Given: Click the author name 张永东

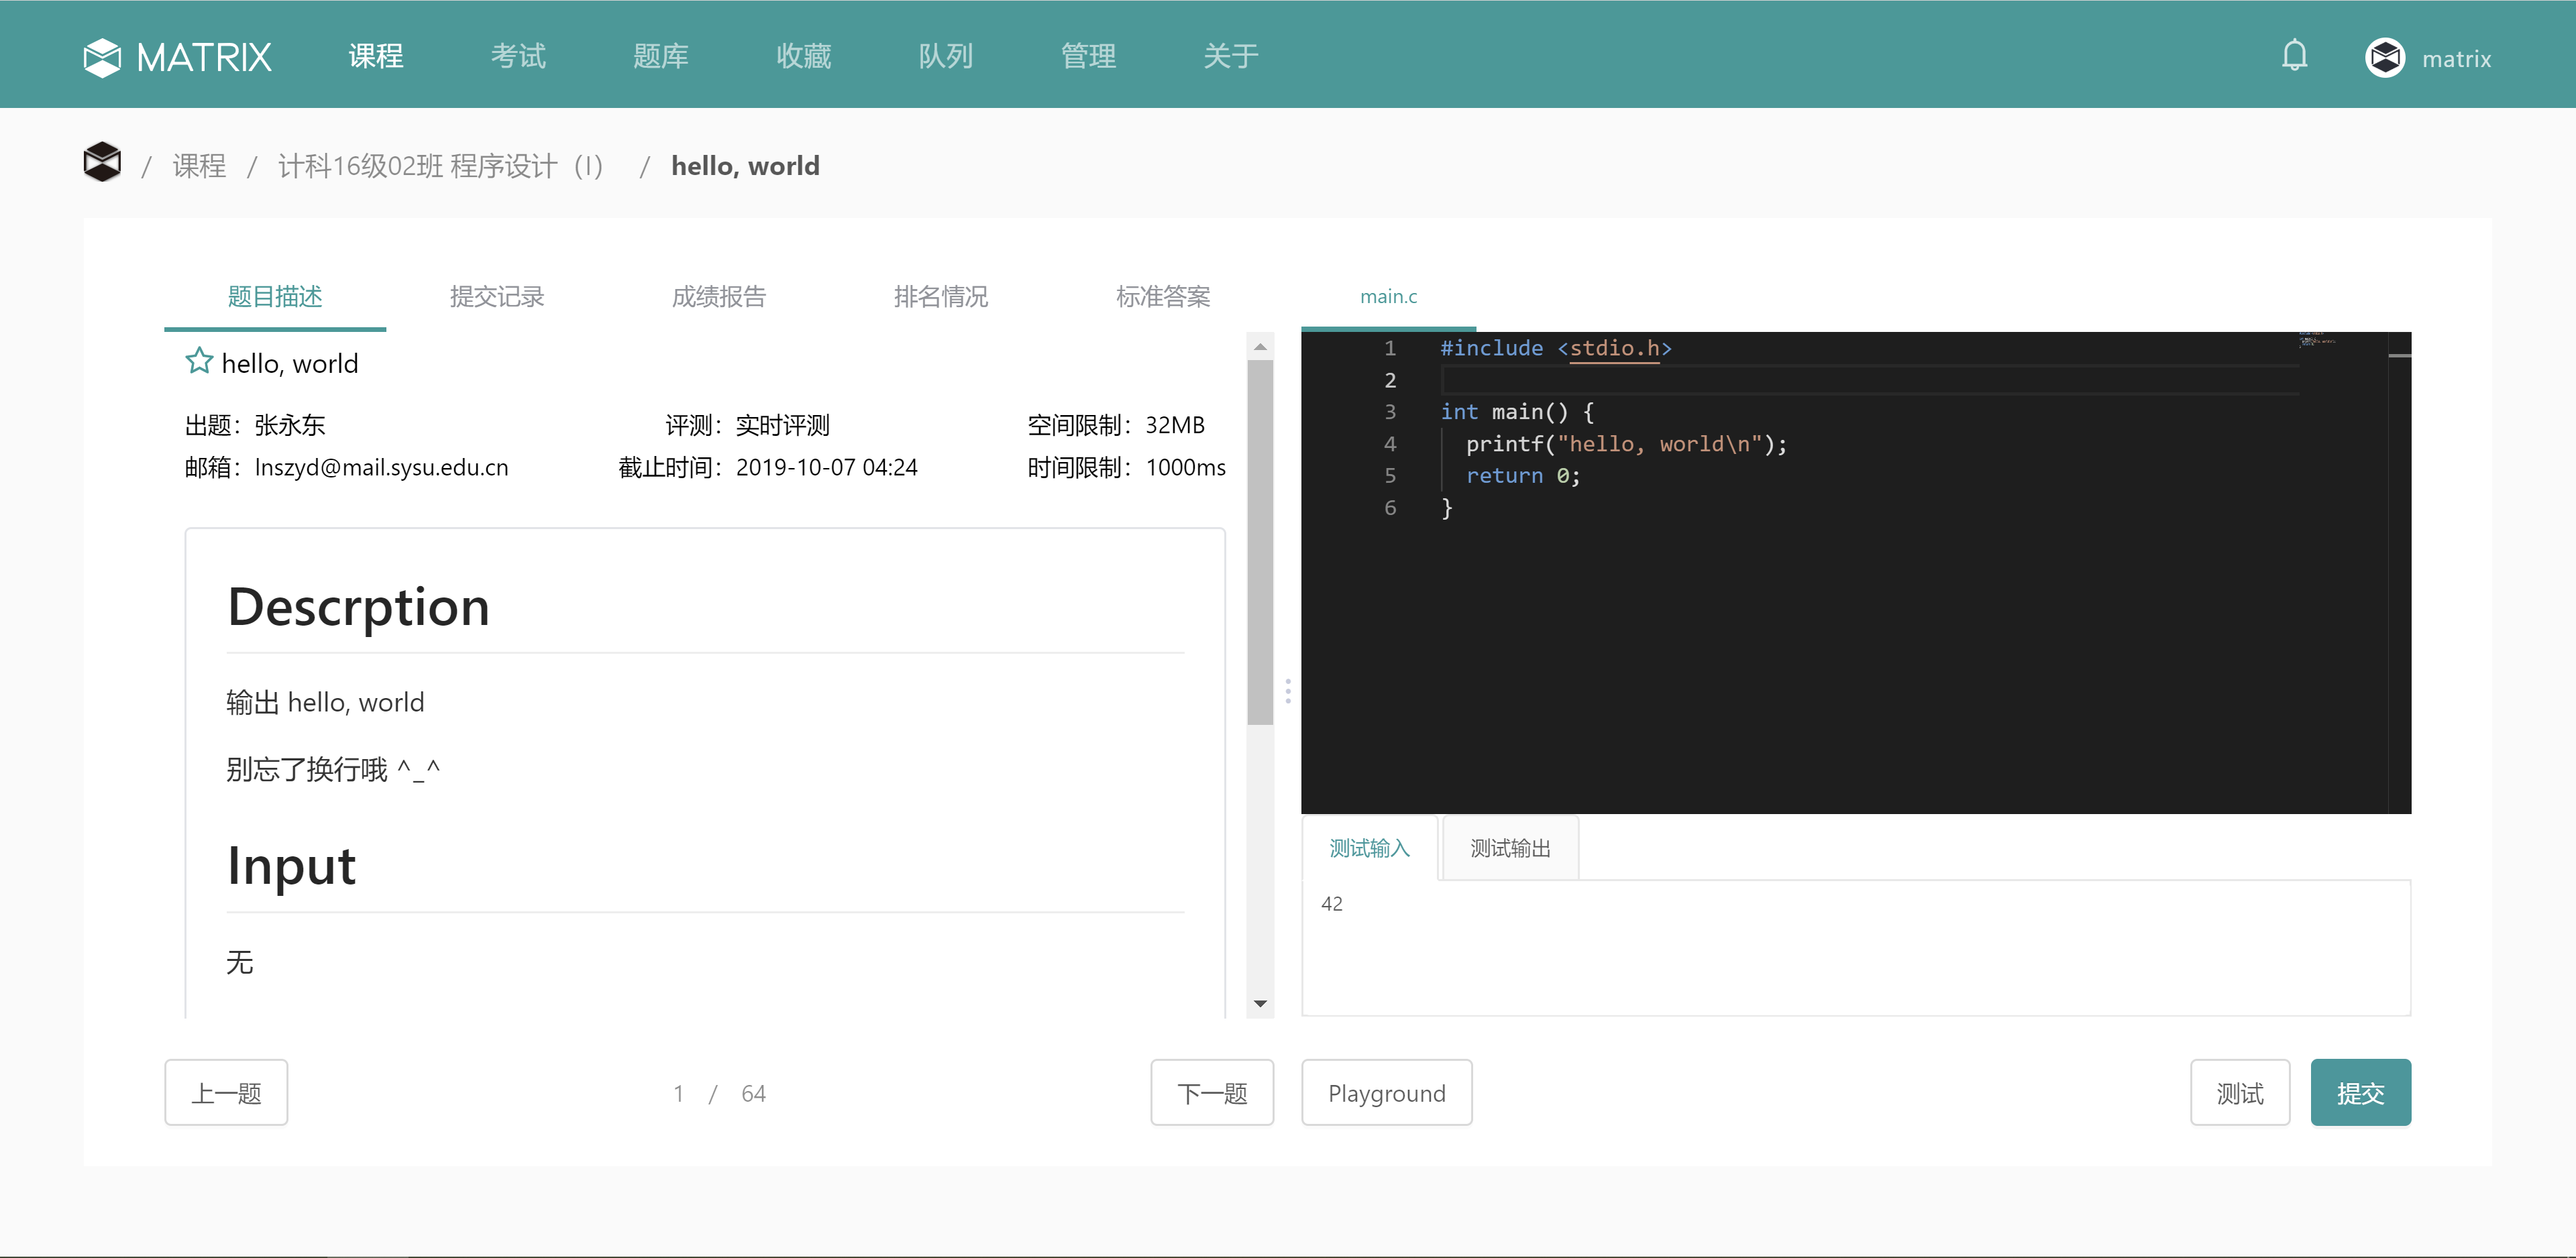Looking at the screenshot, I should [290, 425].
